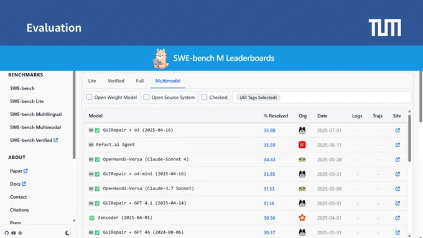The image size is (423, 238).
Task: Click sidebar scroll down arrow
Action: [x=74, y=221]
